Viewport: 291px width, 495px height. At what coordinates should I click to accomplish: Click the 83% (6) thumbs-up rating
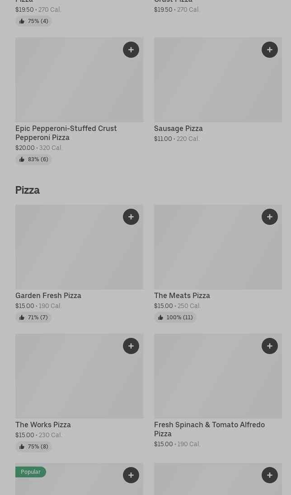[33, 159]
